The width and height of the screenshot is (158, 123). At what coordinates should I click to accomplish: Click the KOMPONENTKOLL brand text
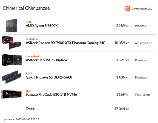tap(142, 9)
